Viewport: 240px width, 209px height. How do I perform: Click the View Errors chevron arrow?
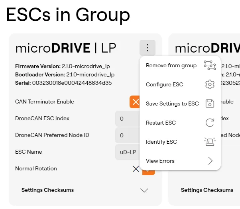pos(210,161)
